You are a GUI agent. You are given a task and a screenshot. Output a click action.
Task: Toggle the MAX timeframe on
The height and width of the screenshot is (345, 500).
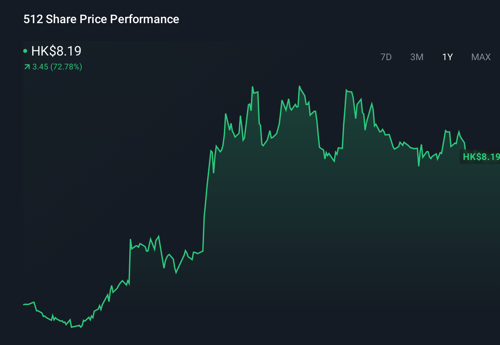tap(480, 57)
